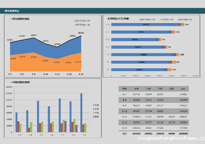
Task: Click the green 三条 legend entry
Action: (x=96, y=113)
